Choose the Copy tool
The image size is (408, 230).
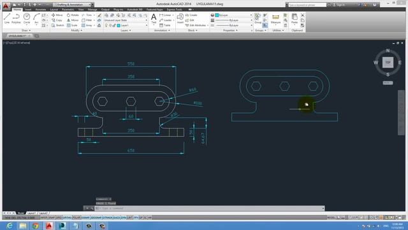(x=57, y=20)
